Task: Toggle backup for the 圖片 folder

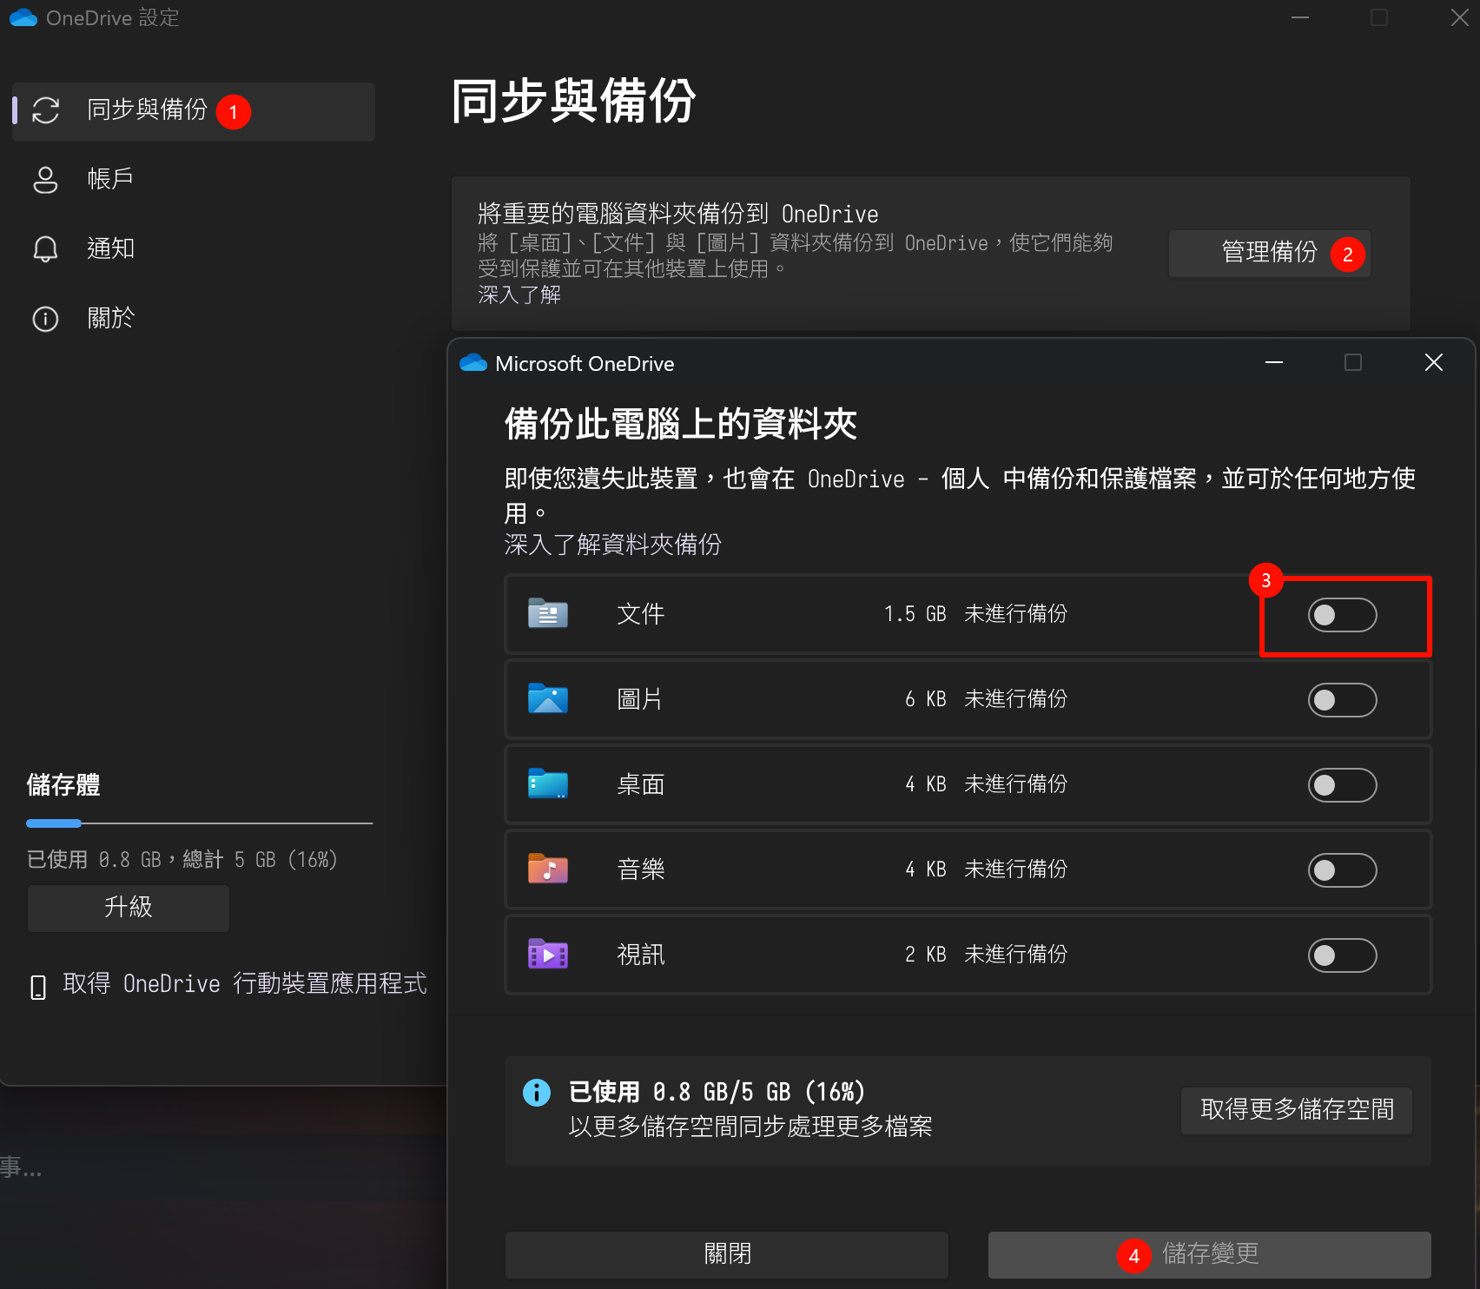Action: (1342, 700)
